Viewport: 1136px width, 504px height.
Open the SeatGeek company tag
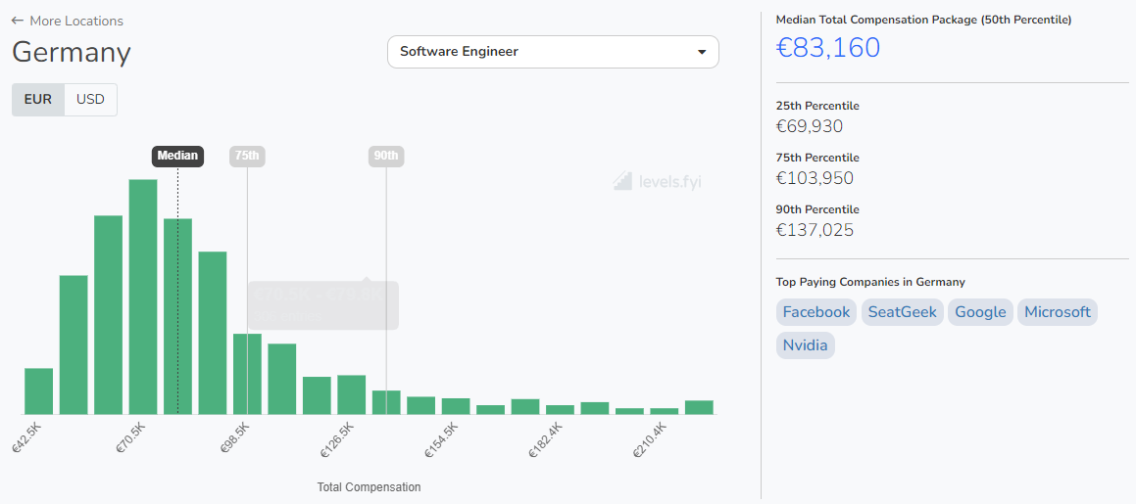[902, 312]
